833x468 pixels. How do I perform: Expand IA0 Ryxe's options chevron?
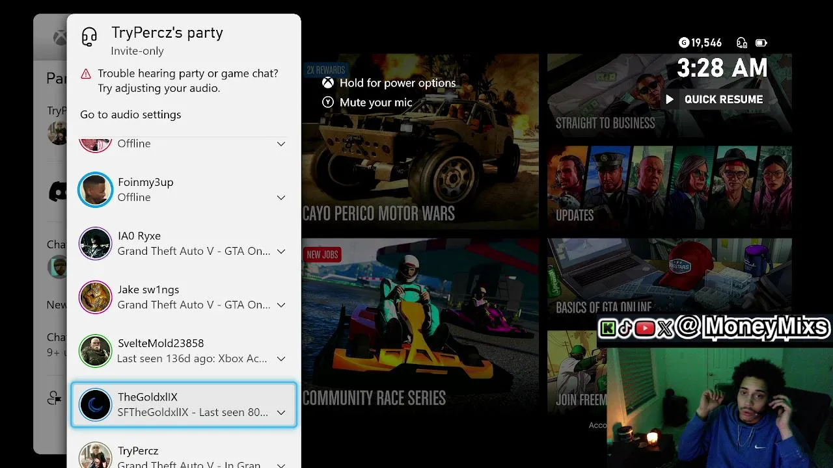[x=281, y=252]
